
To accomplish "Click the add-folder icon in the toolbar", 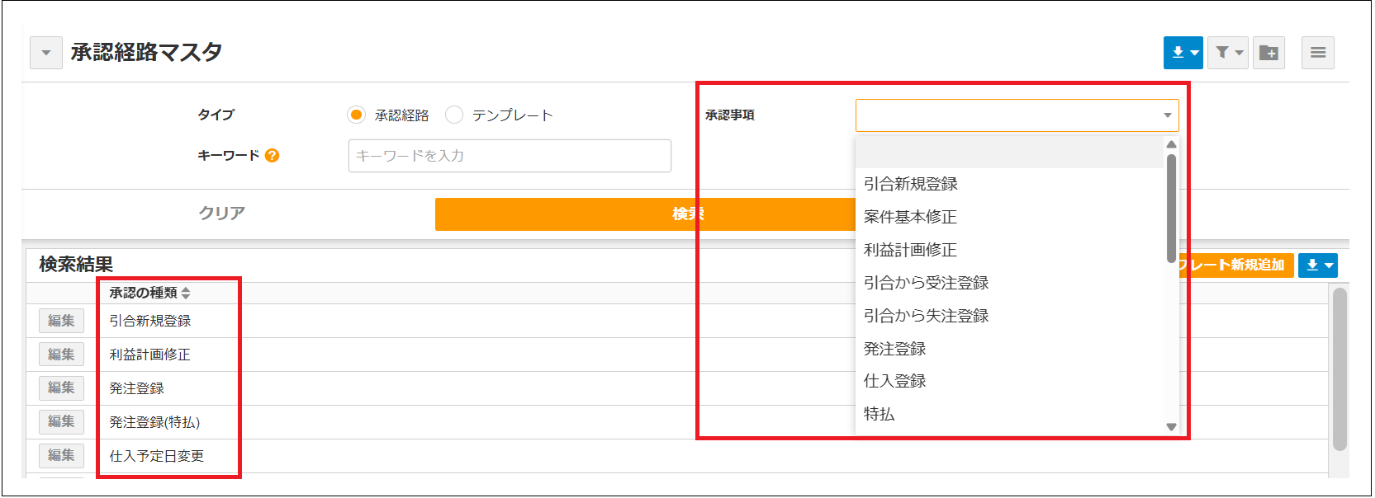I will click(x=1269, y=52).
